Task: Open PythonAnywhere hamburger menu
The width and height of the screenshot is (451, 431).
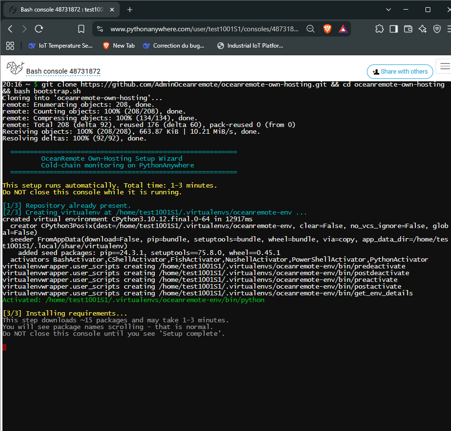Action: (444, 66)
